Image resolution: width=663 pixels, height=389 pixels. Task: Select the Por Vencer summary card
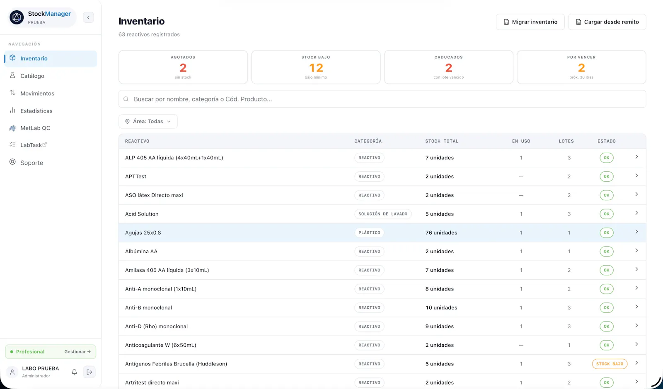[581, 67]
